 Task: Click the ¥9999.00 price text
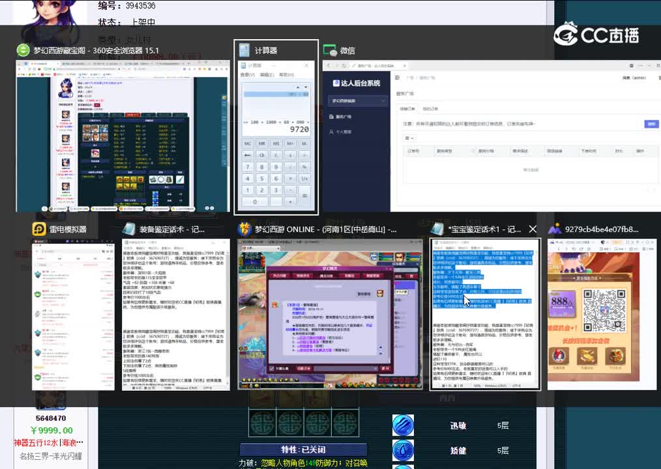coord(51,430)
